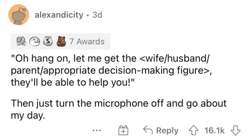250x140 pixels.
Task: Click the 3d comment timestamp
Action: tap(97, 15)
